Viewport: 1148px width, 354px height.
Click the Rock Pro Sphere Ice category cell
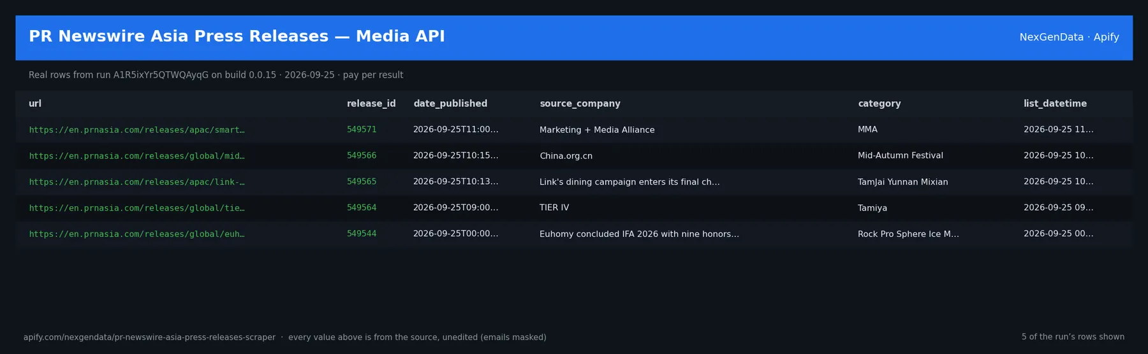(908, 234)
